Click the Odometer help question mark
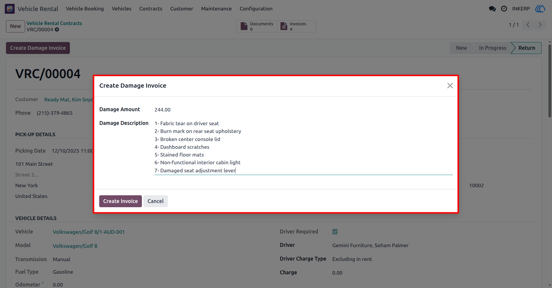 [x=43, y=283]
